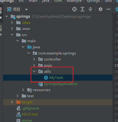
Task: Click 'com' in the breadcrumb path
Action: click(58, 1)
